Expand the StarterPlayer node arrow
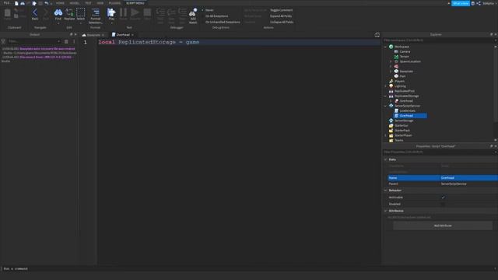The width and height of the screenshot is (498, 280). tap(386, 135)
